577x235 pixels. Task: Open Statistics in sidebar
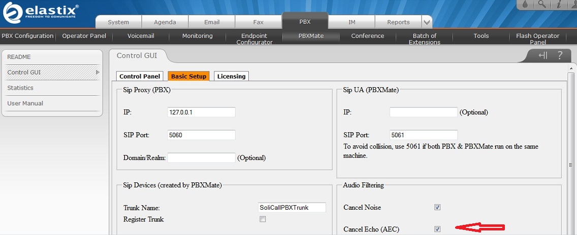[x=52, y=88]
